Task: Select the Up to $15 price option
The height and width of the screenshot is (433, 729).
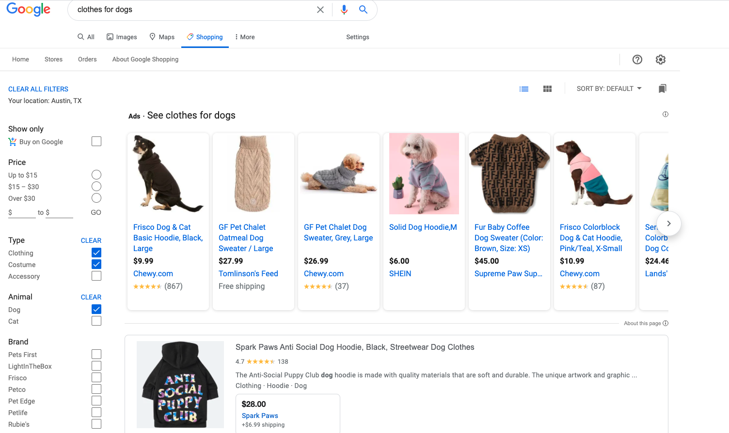Action: 96,174
